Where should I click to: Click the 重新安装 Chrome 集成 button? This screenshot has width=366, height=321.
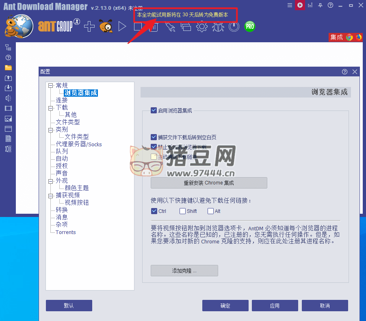[209, 183]
